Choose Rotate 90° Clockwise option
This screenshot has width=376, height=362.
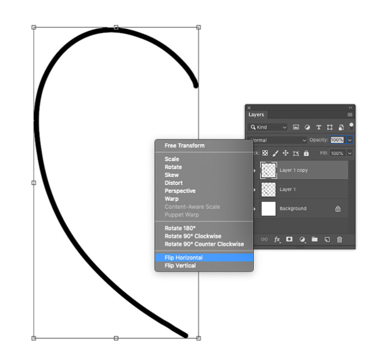click(204, 236)
